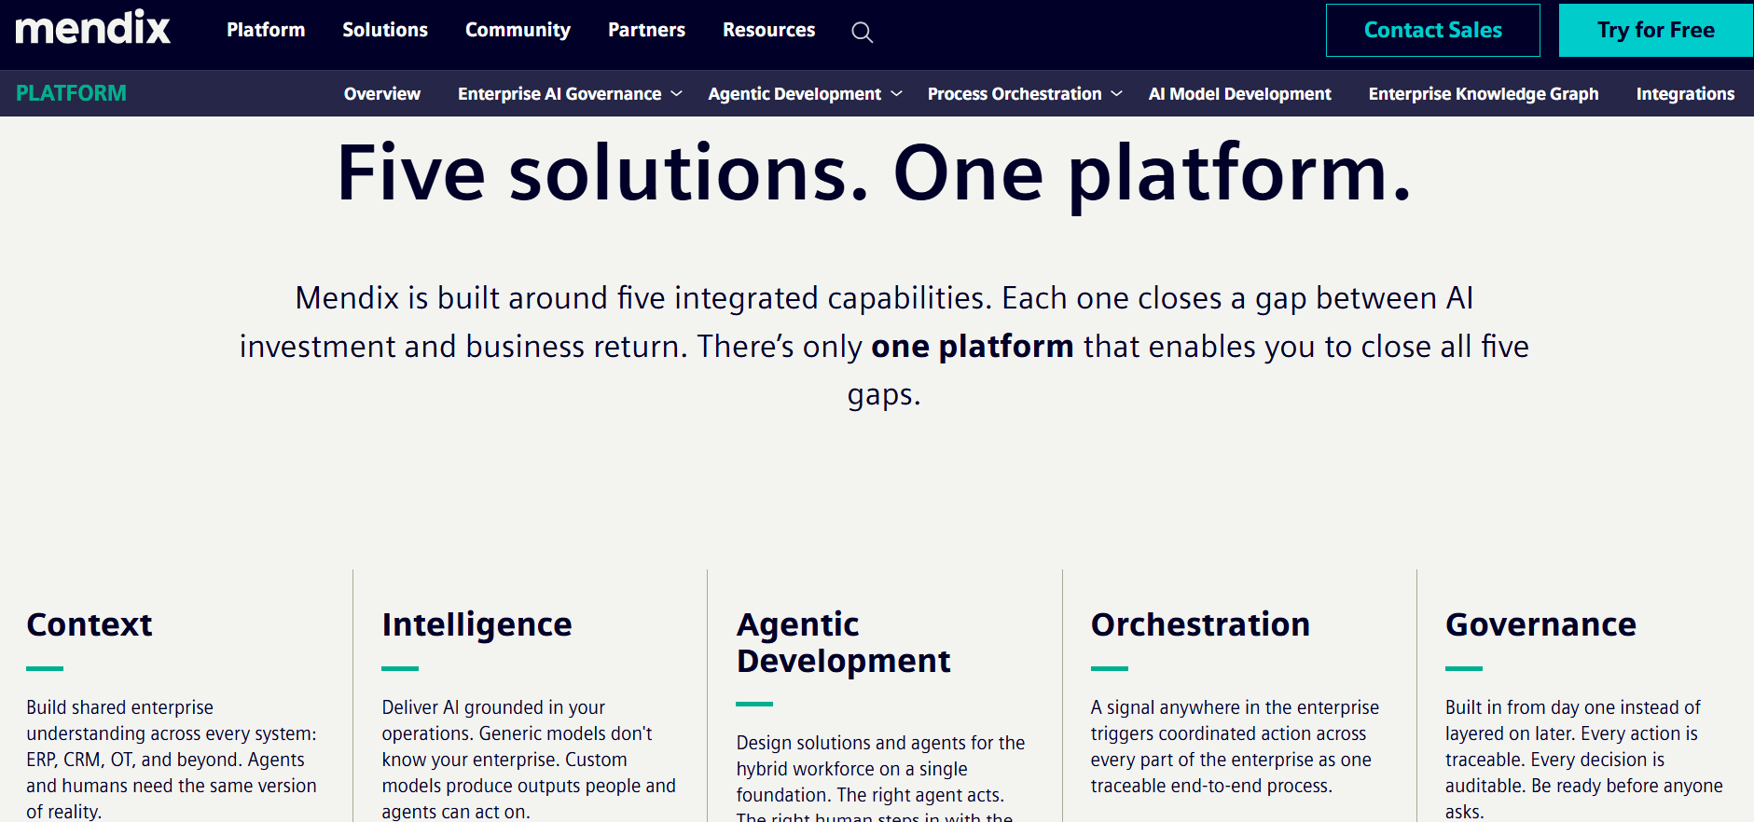Go to Enterprise Knowledge Graph
The height and width of the screenshot is (822, 1754).
coord(1484,94)
